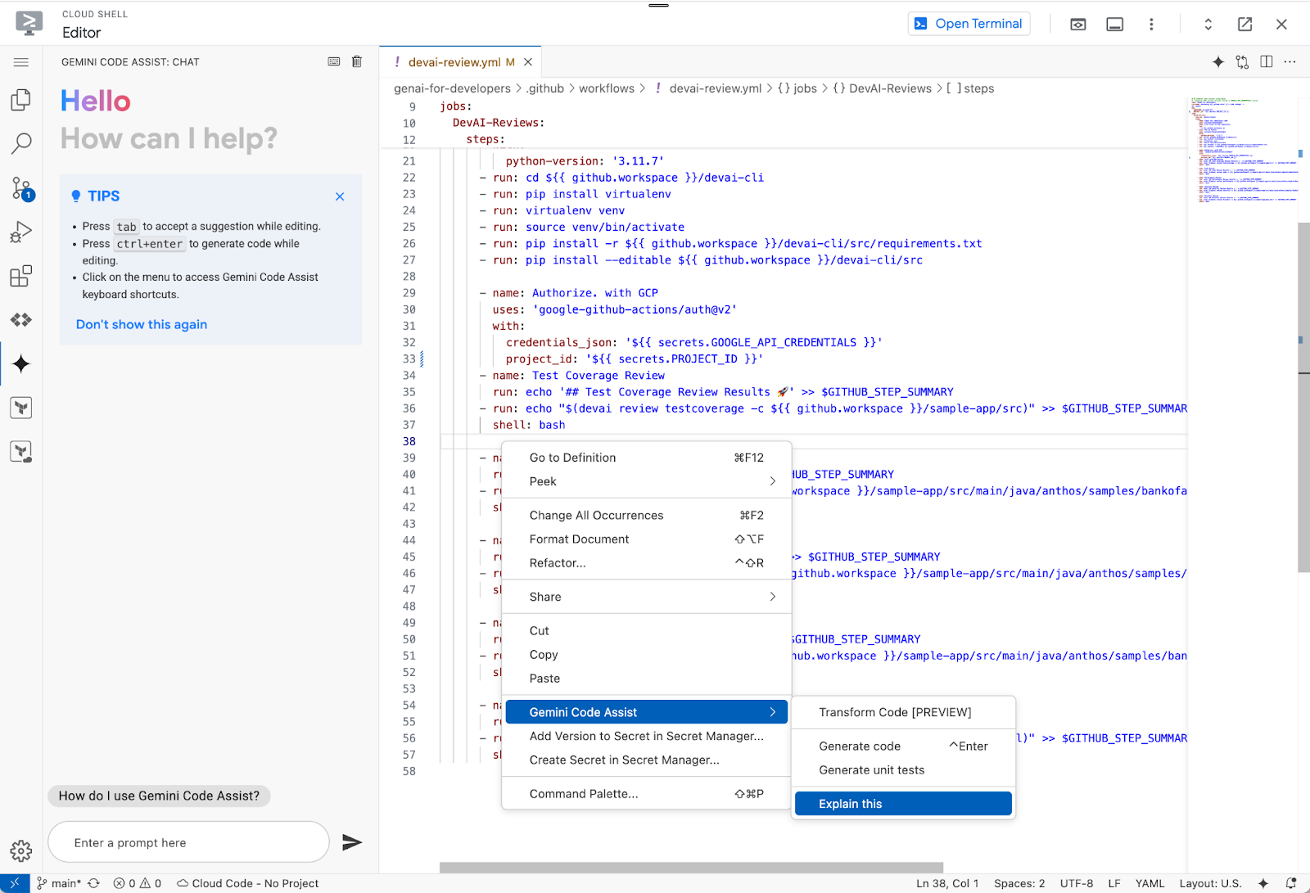Image resolution: width=1310 pixels, height=893 pixels.
Task: Toggle the sidebar hamburger menu
Action: pyautogui.click(x=21, y=62)
